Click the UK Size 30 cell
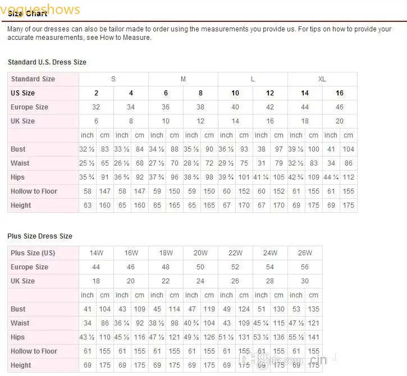The width and height of the screenshot is (407, 376). pos(305,281)
